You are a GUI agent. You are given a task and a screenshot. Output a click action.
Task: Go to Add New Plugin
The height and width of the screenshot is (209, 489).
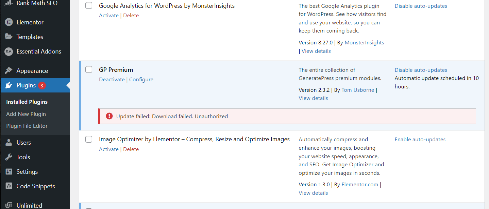pos(26,114)
